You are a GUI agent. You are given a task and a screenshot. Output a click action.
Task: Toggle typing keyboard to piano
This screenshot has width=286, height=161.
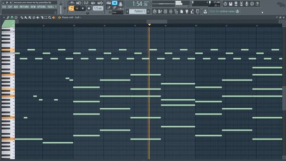click(x=109, y=3)
